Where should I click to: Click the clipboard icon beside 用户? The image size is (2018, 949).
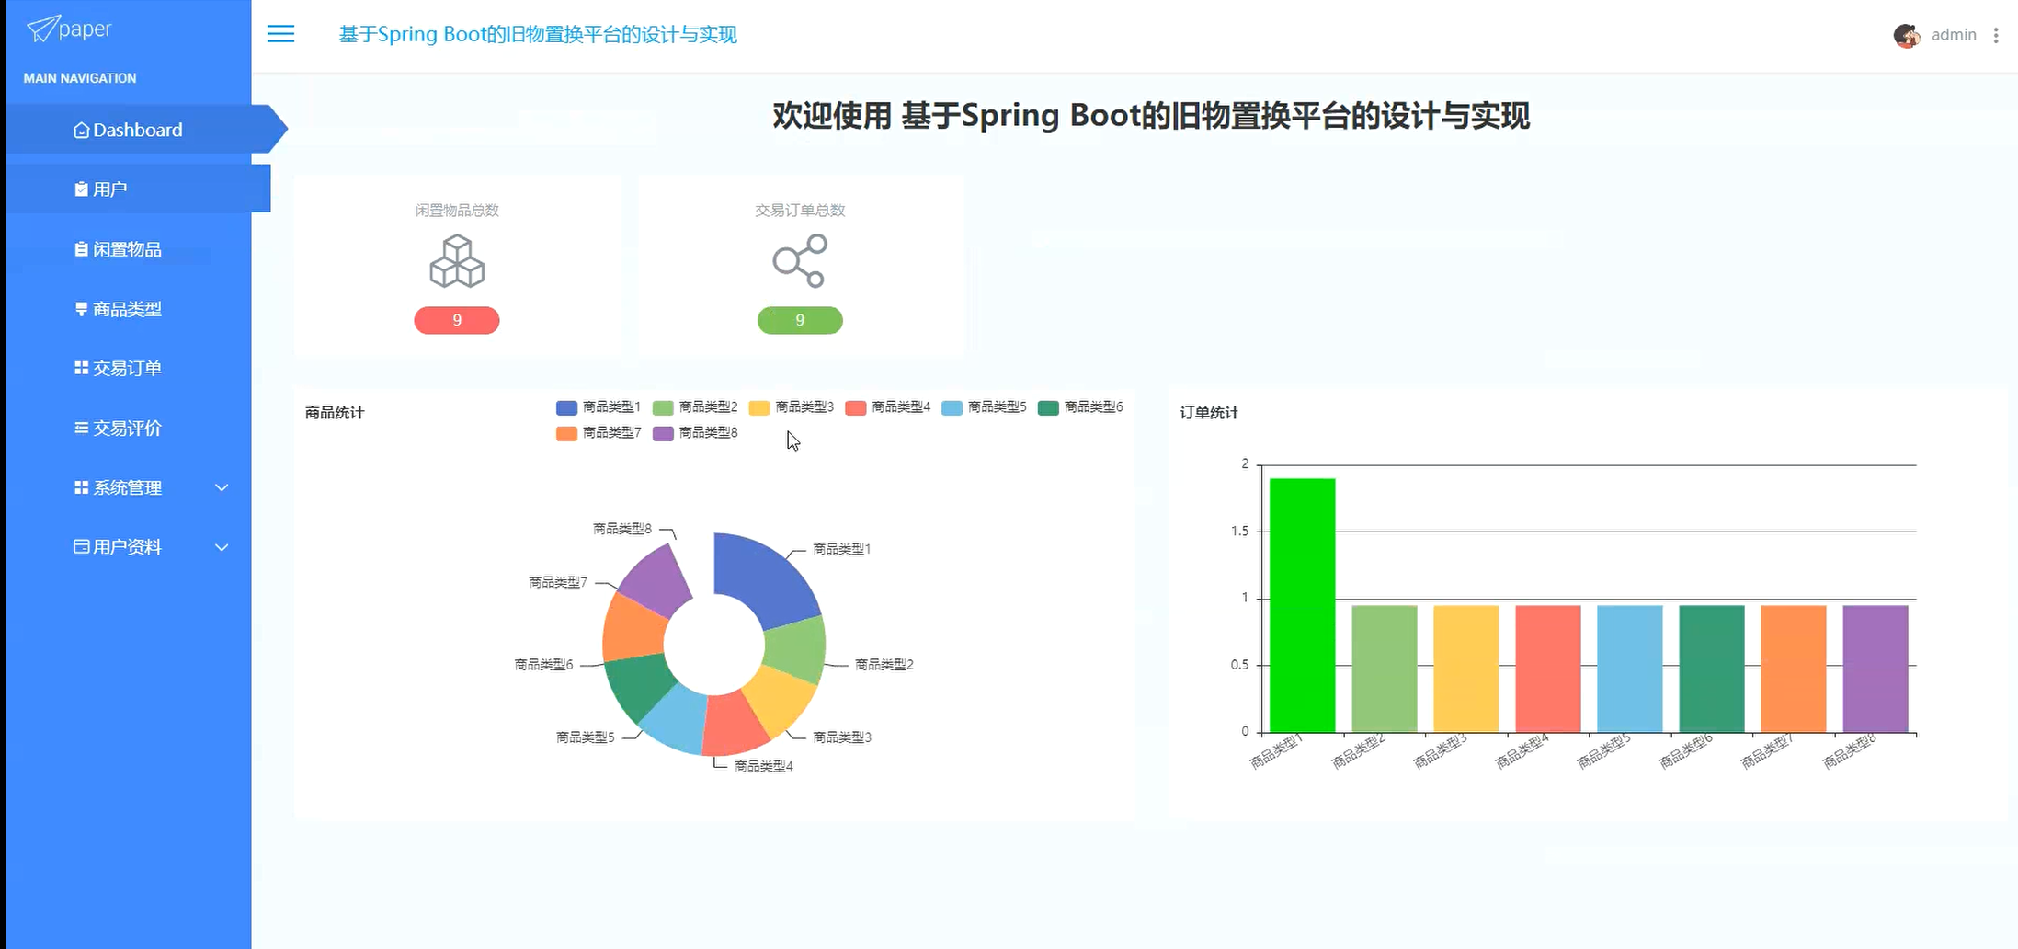pyautogui.click(x=81, y=189)
